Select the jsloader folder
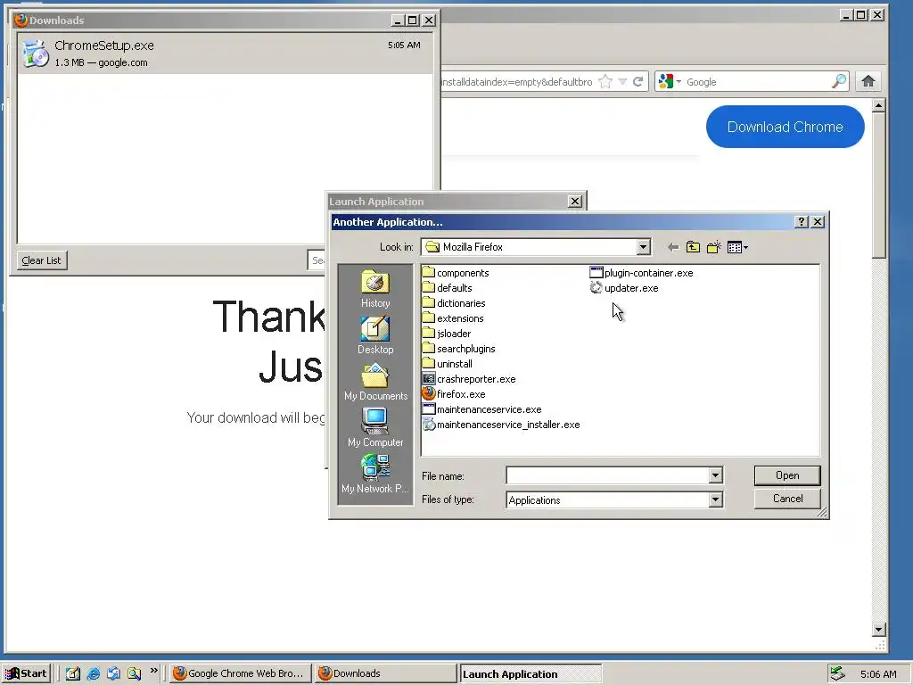Image resolution: width=913 pixels, height=685 pixels. click(x=447, y=334)
